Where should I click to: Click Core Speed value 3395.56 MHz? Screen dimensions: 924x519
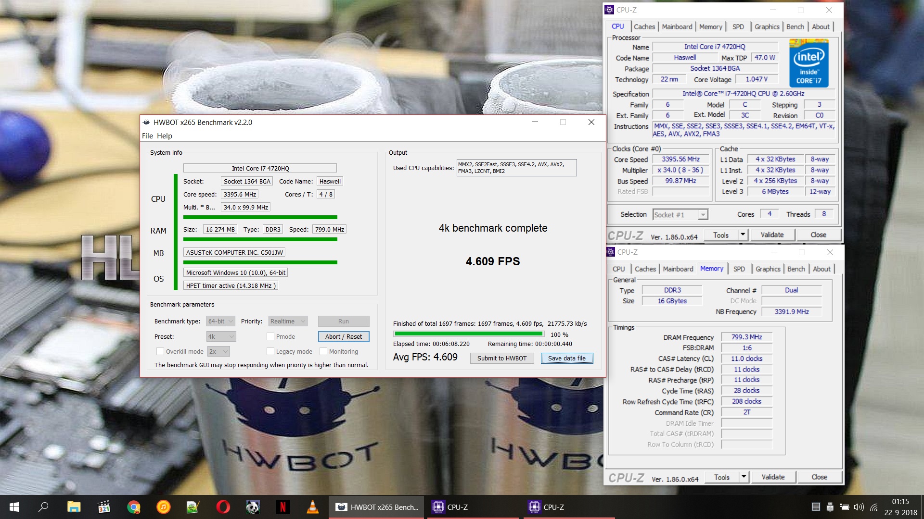pyautogui.click(x=680, y=159)
